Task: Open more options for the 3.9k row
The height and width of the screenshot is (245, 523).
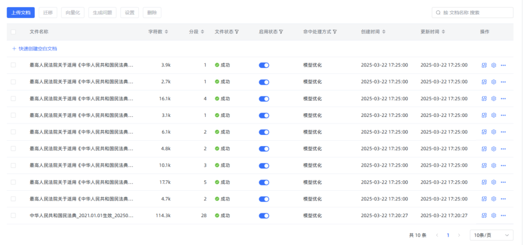Action: (503, 65)
